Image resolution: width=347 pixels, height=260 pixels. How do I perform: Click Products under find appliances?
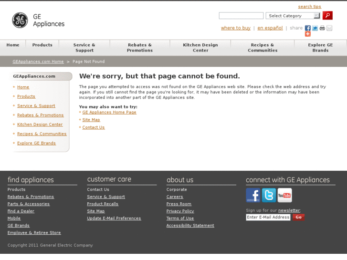pyautogui.click(x=16, y=189)
